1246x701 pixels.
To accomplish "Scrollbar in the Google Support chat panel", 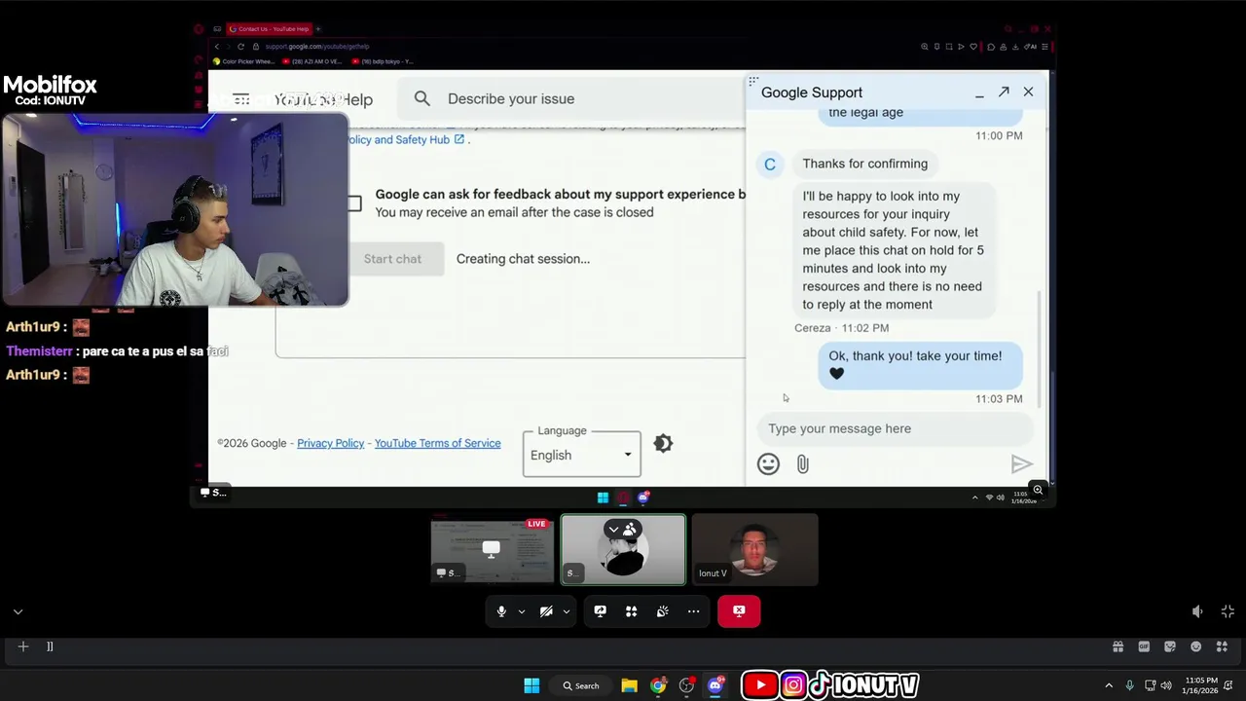I will (x=1041, y=350).
